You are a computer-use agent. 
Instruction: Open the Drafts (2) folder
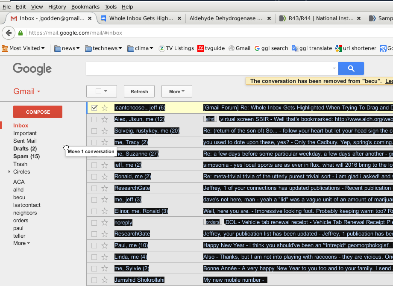pos(25,149)
